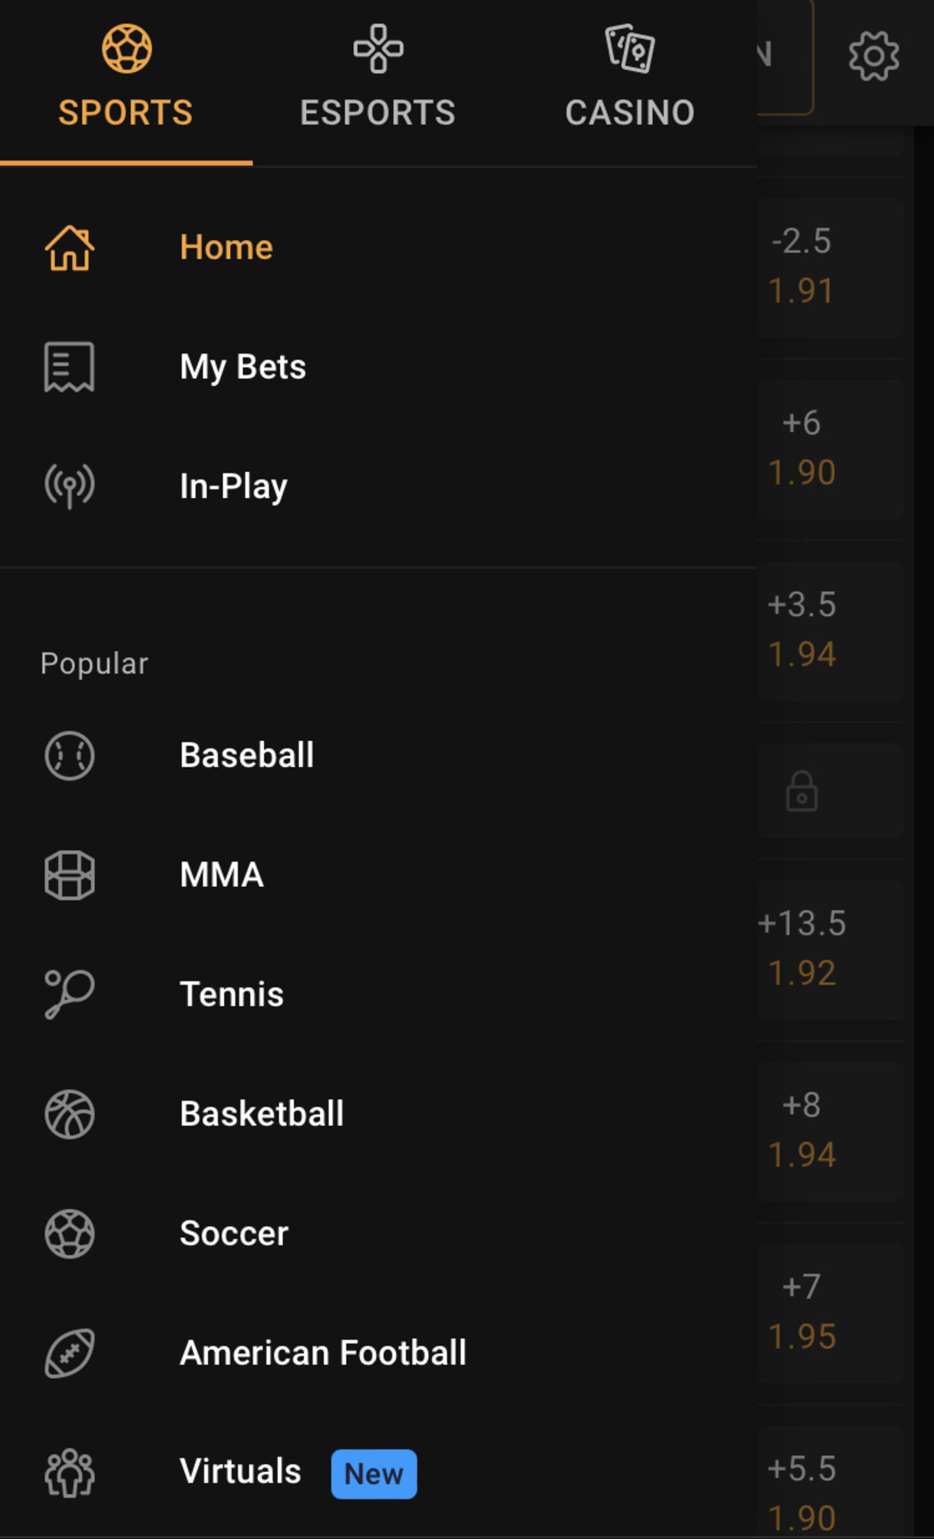The image size is (934, 1539).
Task: Open the CASINO tab
Action: click(x=630, y=78)
